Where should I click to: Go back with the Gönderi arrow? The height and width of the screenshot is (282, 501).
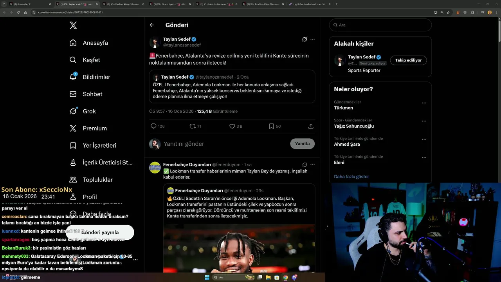pyautogui.click(x=152, y=25)
